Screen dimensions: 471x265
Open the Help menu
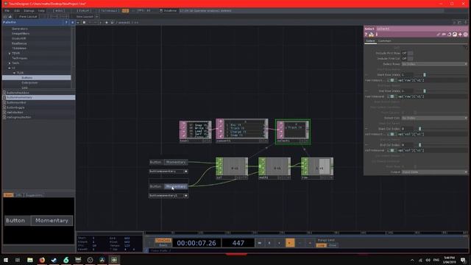(41, 11)
